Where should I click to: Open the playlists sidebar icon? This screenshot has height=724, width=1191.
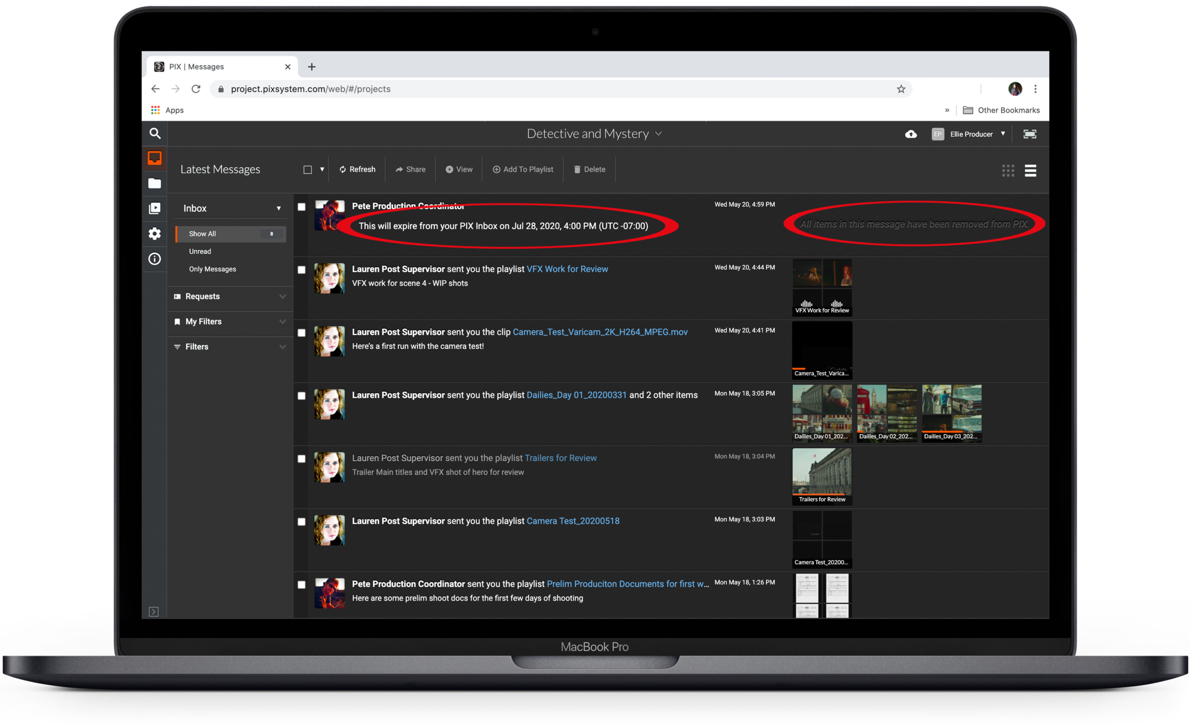click(155, 208)
